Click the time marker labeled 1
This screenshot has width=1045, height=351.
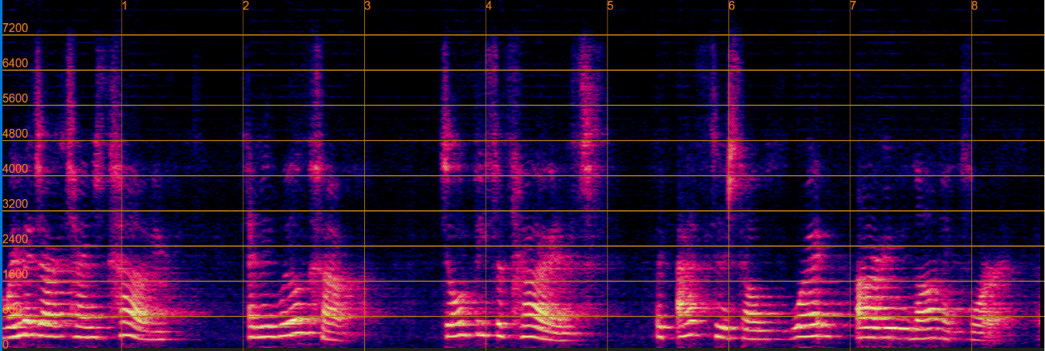pos(125,6)
